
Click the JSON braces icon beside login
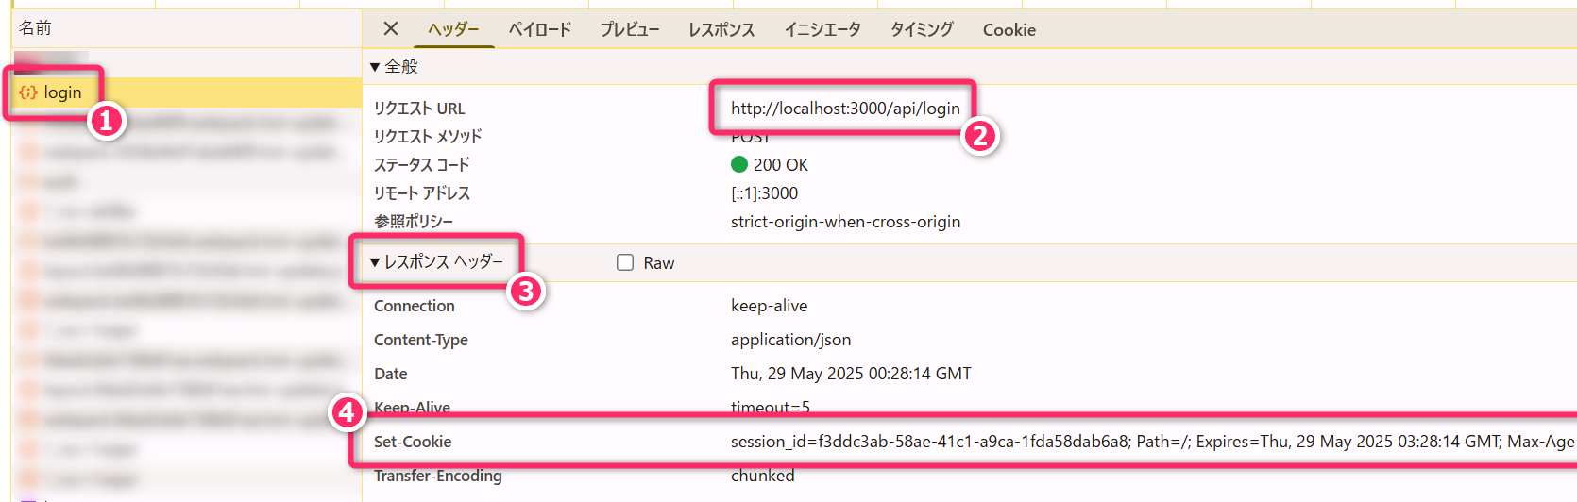pos(28,92)
